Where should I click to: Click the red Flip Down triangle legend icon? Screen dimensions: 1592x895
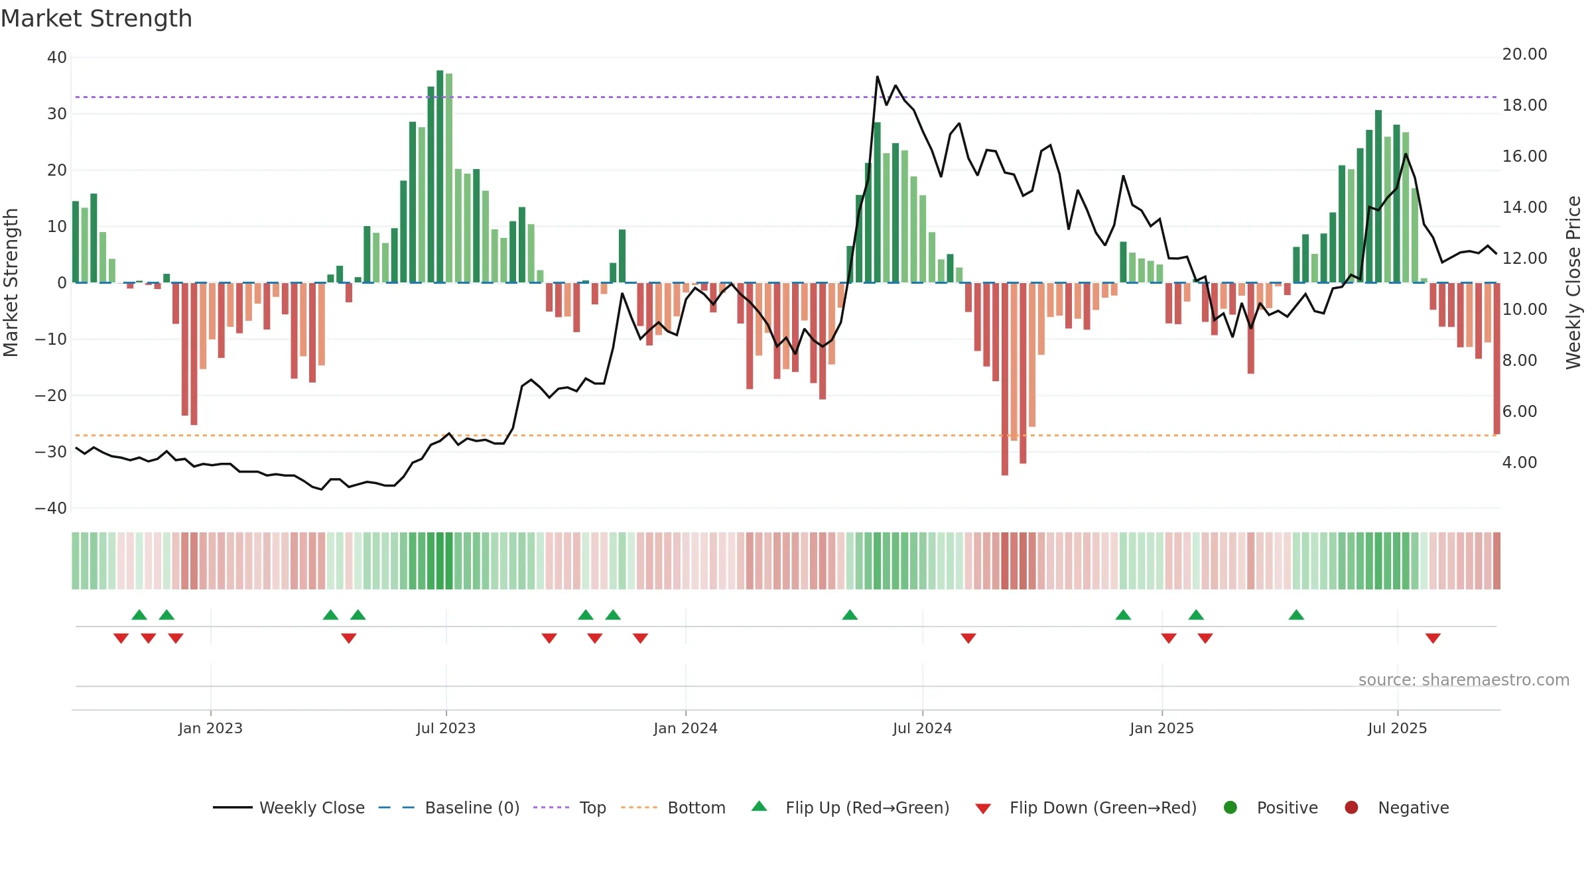983,809
